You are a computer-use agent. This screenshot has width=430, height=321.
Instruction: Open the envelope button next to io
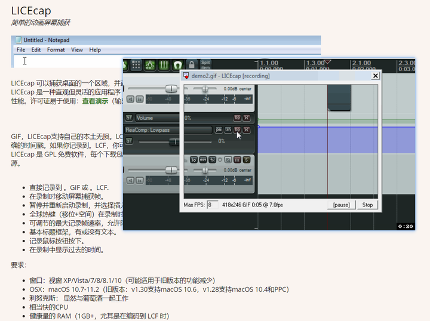pos(203,160)
